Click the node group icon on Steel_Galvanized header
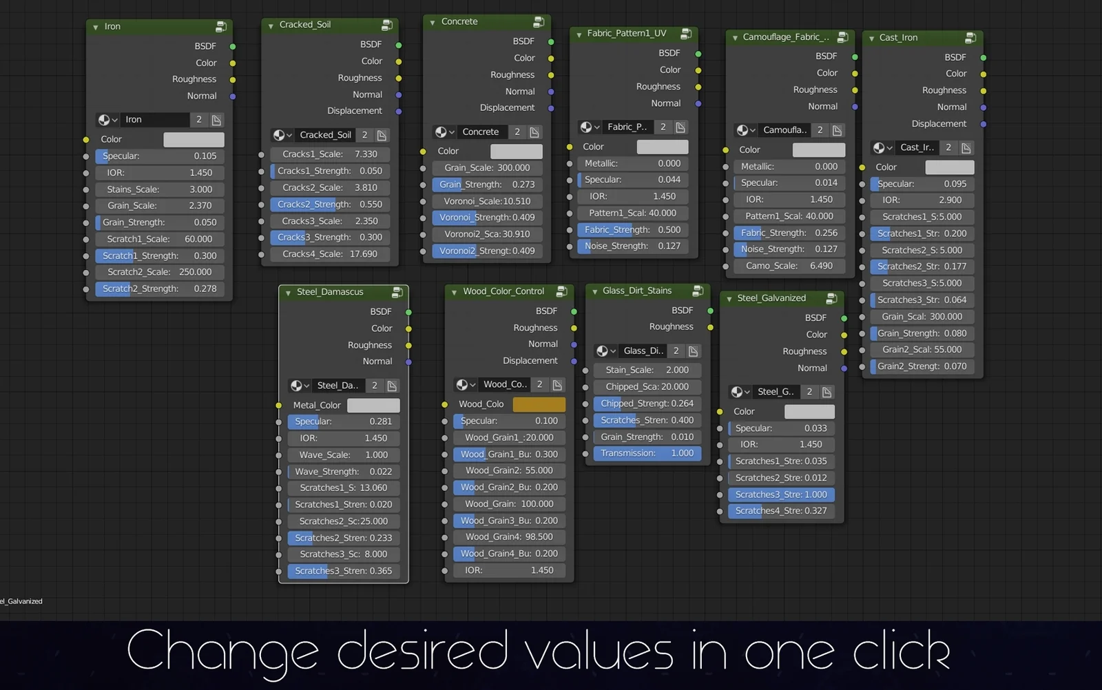This screenshot has width=1102, height=690. click(x=832, y=297)
